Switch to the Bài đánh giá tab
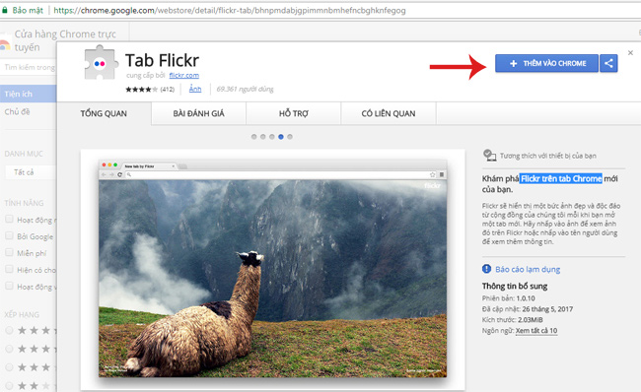The image size is (641, 392). [198, 113]
